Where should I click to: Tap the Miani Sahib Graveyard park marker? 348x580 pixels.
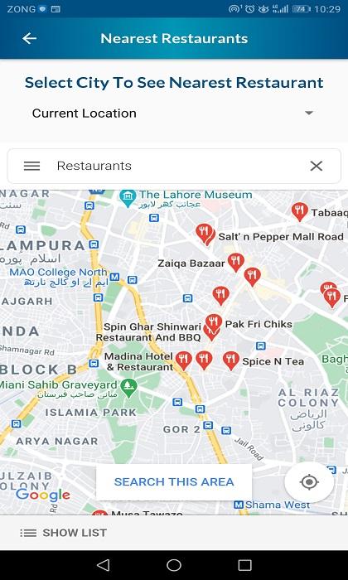(x=129, y=388)
